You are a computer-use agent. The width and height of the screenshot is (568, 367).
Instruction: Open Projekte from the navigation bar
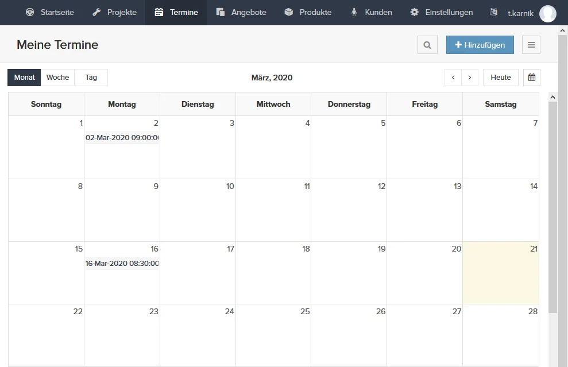(115, 12)
